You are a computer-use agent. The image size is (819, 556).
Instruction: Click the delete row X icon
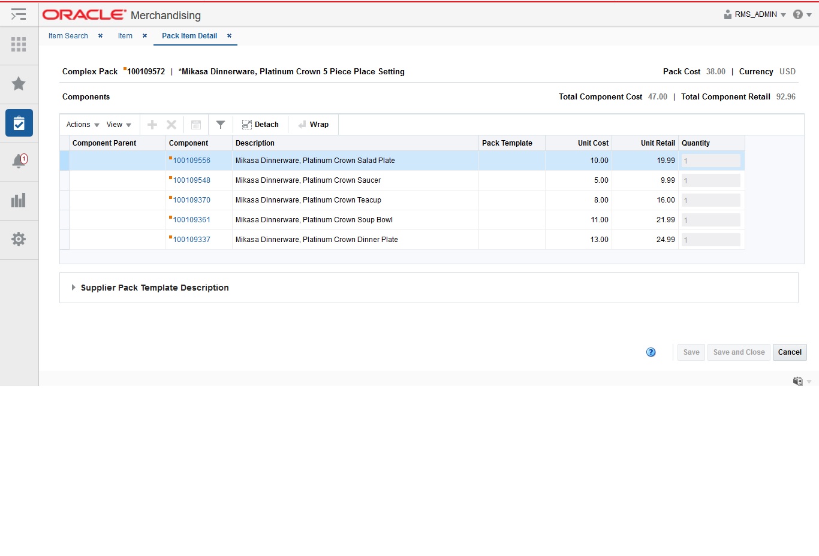[x=171, y=125]
